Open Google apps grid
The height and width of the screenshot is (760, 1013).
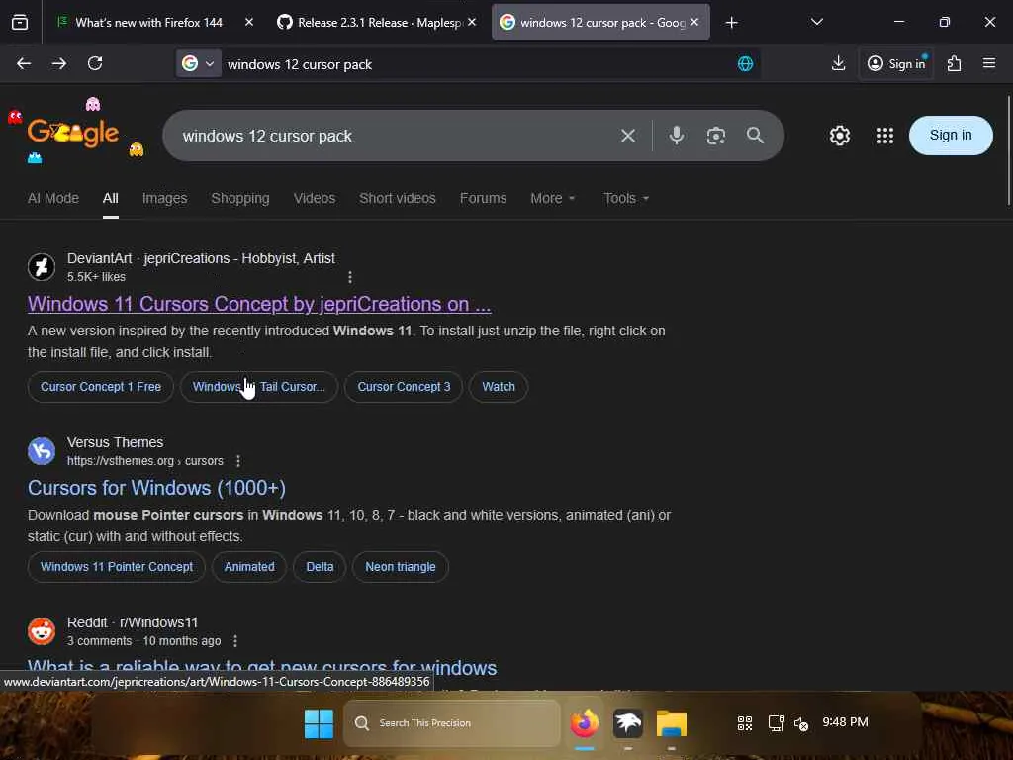(x=885, y=136)
